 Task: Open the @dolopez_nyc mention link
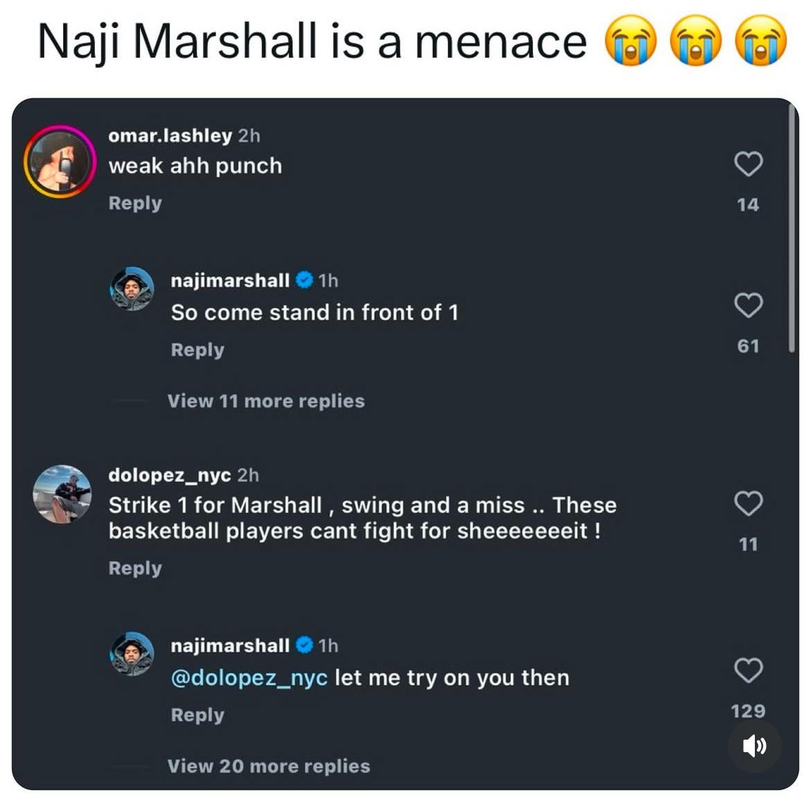pyautogui.click(x=249, y=677)
